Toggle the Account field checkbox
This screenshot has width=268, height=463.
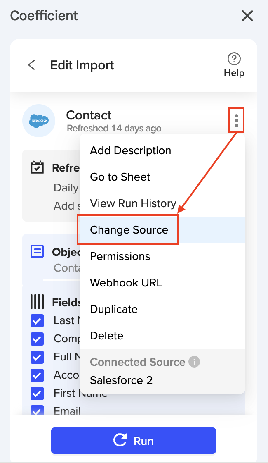(x=37, y=375)
